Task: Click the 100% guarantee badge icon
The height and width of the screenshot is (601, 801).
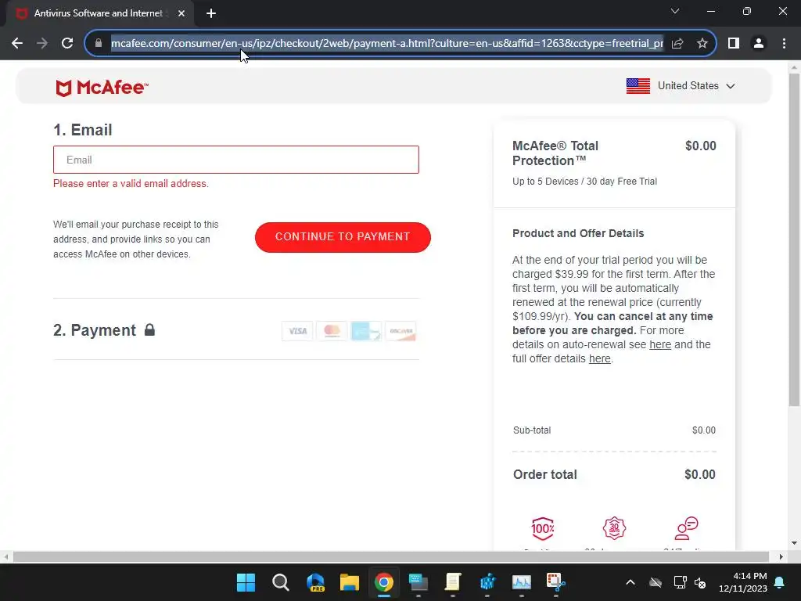Action: point(543,528)
